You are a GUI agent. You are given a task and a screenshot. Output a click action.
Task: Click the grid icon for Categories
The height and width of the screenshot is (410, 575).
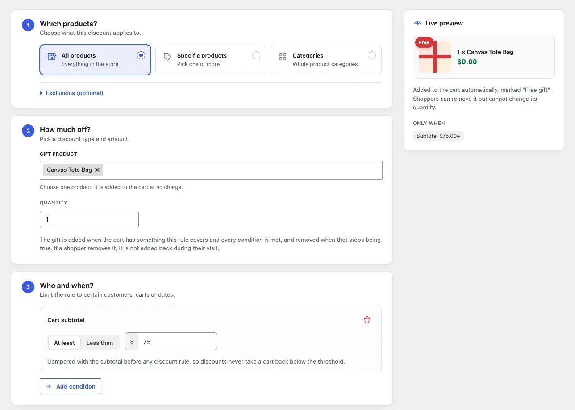[283, 57]
